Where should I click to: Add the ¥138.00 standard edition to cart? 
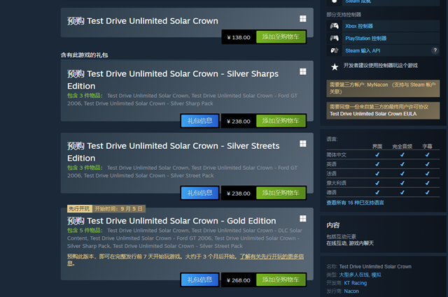pos(281,37)
